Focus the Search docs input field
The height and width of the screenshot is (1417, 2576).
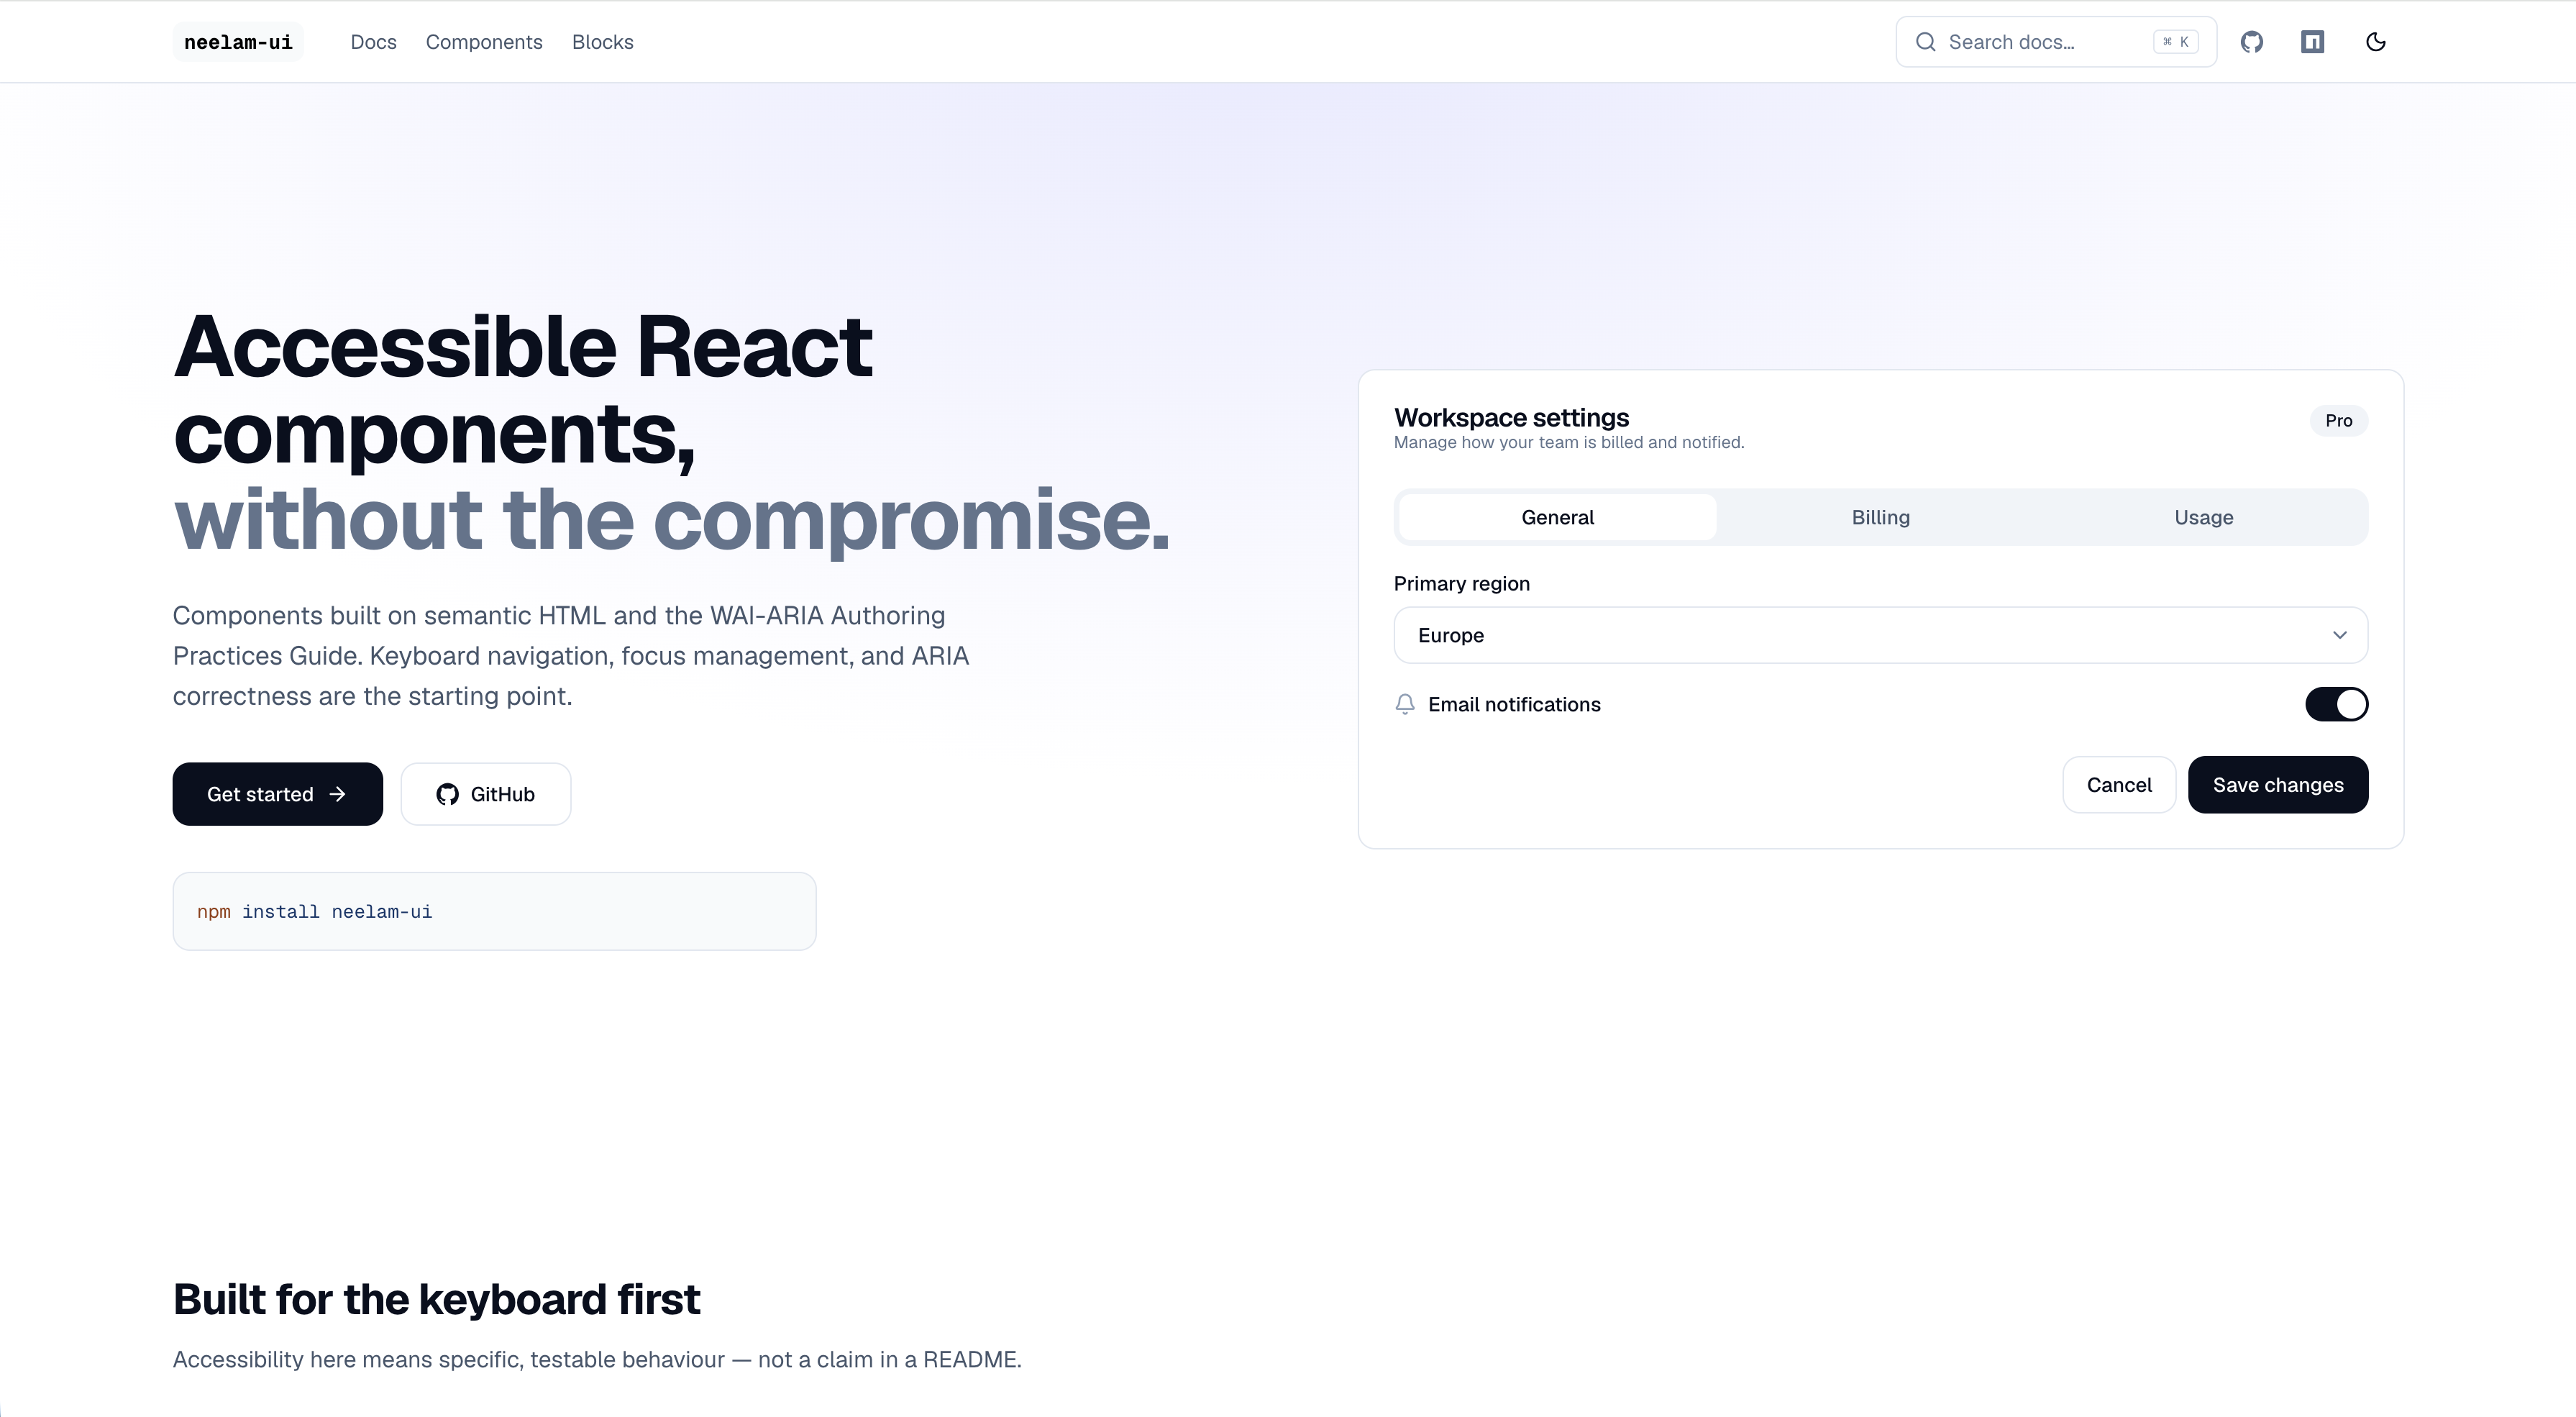(2055, 42)
